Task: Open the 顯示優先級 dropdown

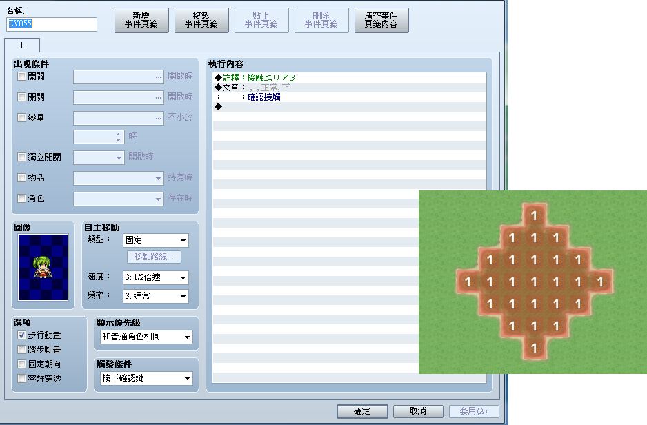Action: [x=146, y=337]
